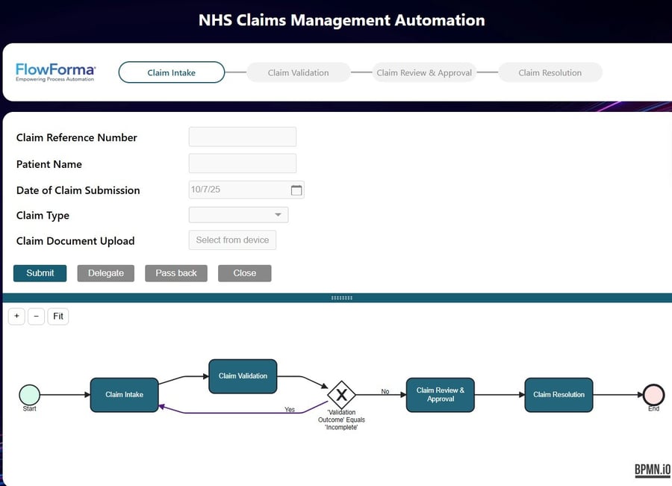
Task: Zoom out with the minus button
Action: click(36, 316)
